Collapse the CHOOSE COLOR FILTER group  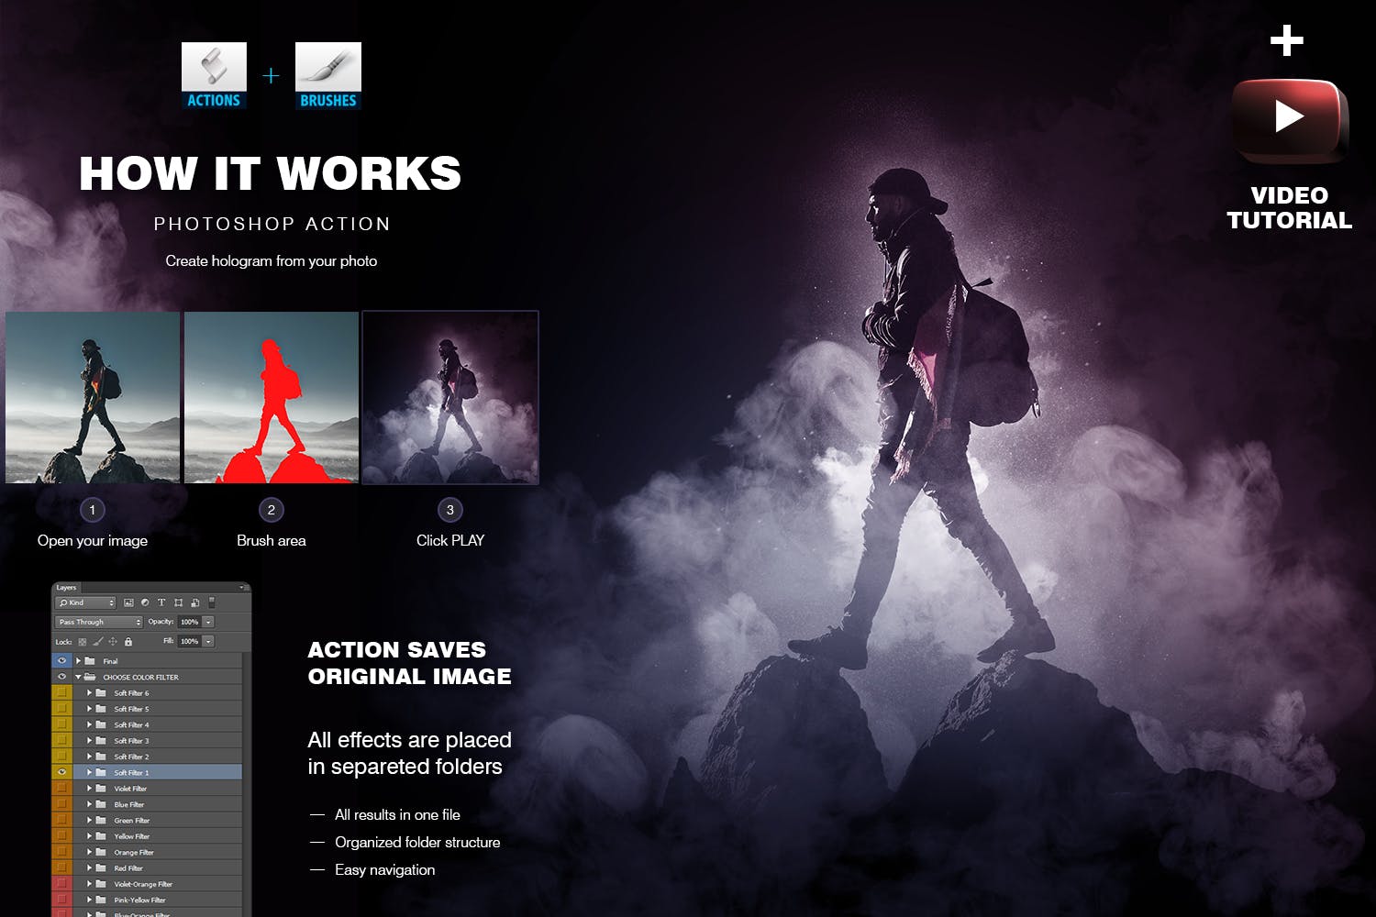tap(79, 677)
